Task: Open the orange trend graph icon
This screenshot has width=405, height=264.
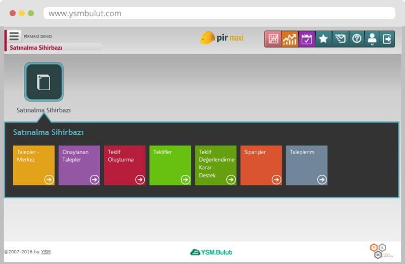Action: point(290,39)
